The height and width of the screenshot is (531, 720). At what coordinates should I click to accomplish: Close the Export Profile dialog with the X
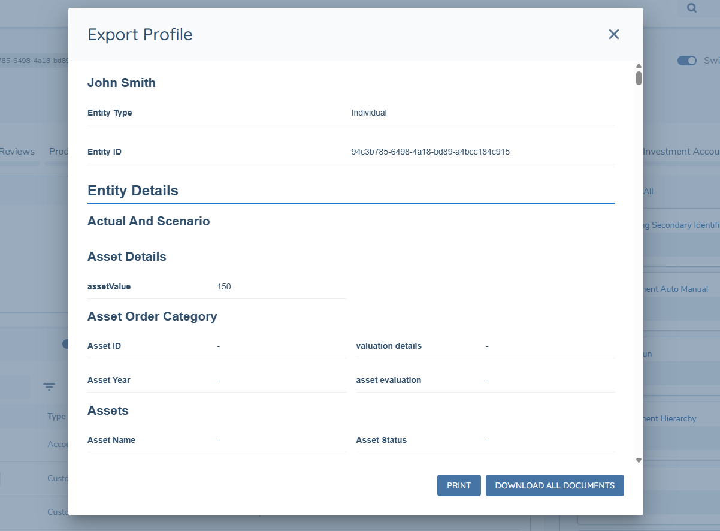click(x=613, y=34)
